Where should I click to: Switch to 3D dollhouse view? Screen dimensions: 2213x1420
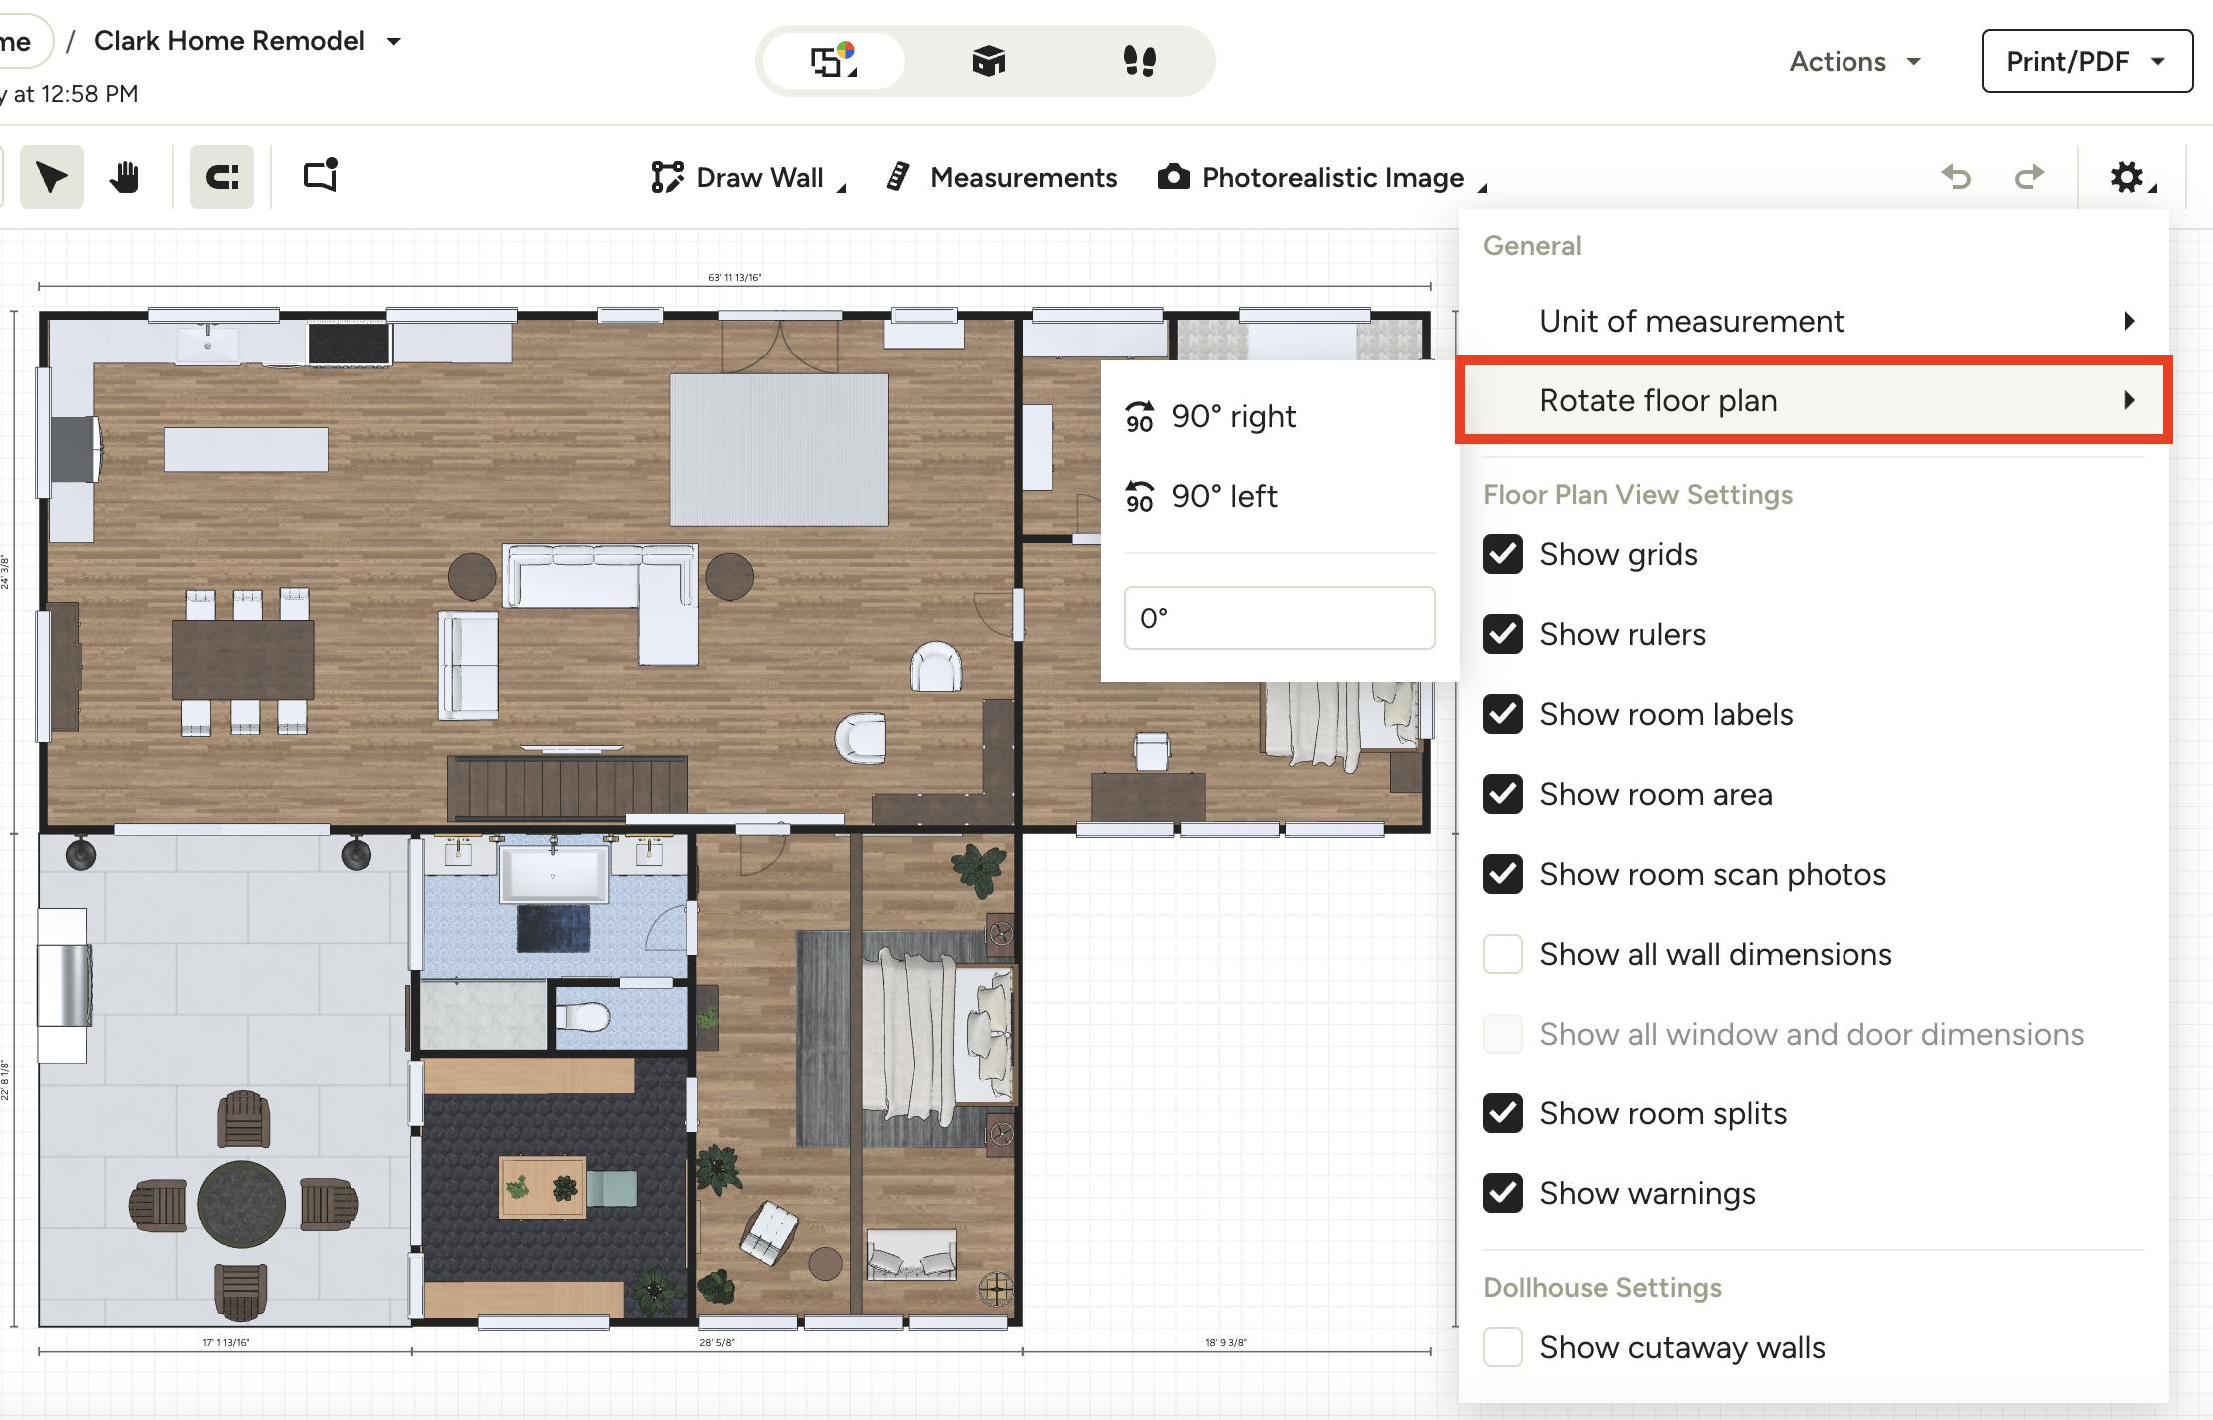click(988, 61)
